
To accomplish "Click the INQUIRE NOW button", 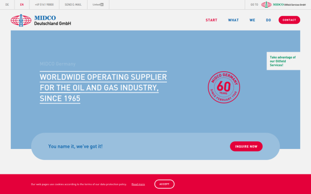I will click(246, 146).
